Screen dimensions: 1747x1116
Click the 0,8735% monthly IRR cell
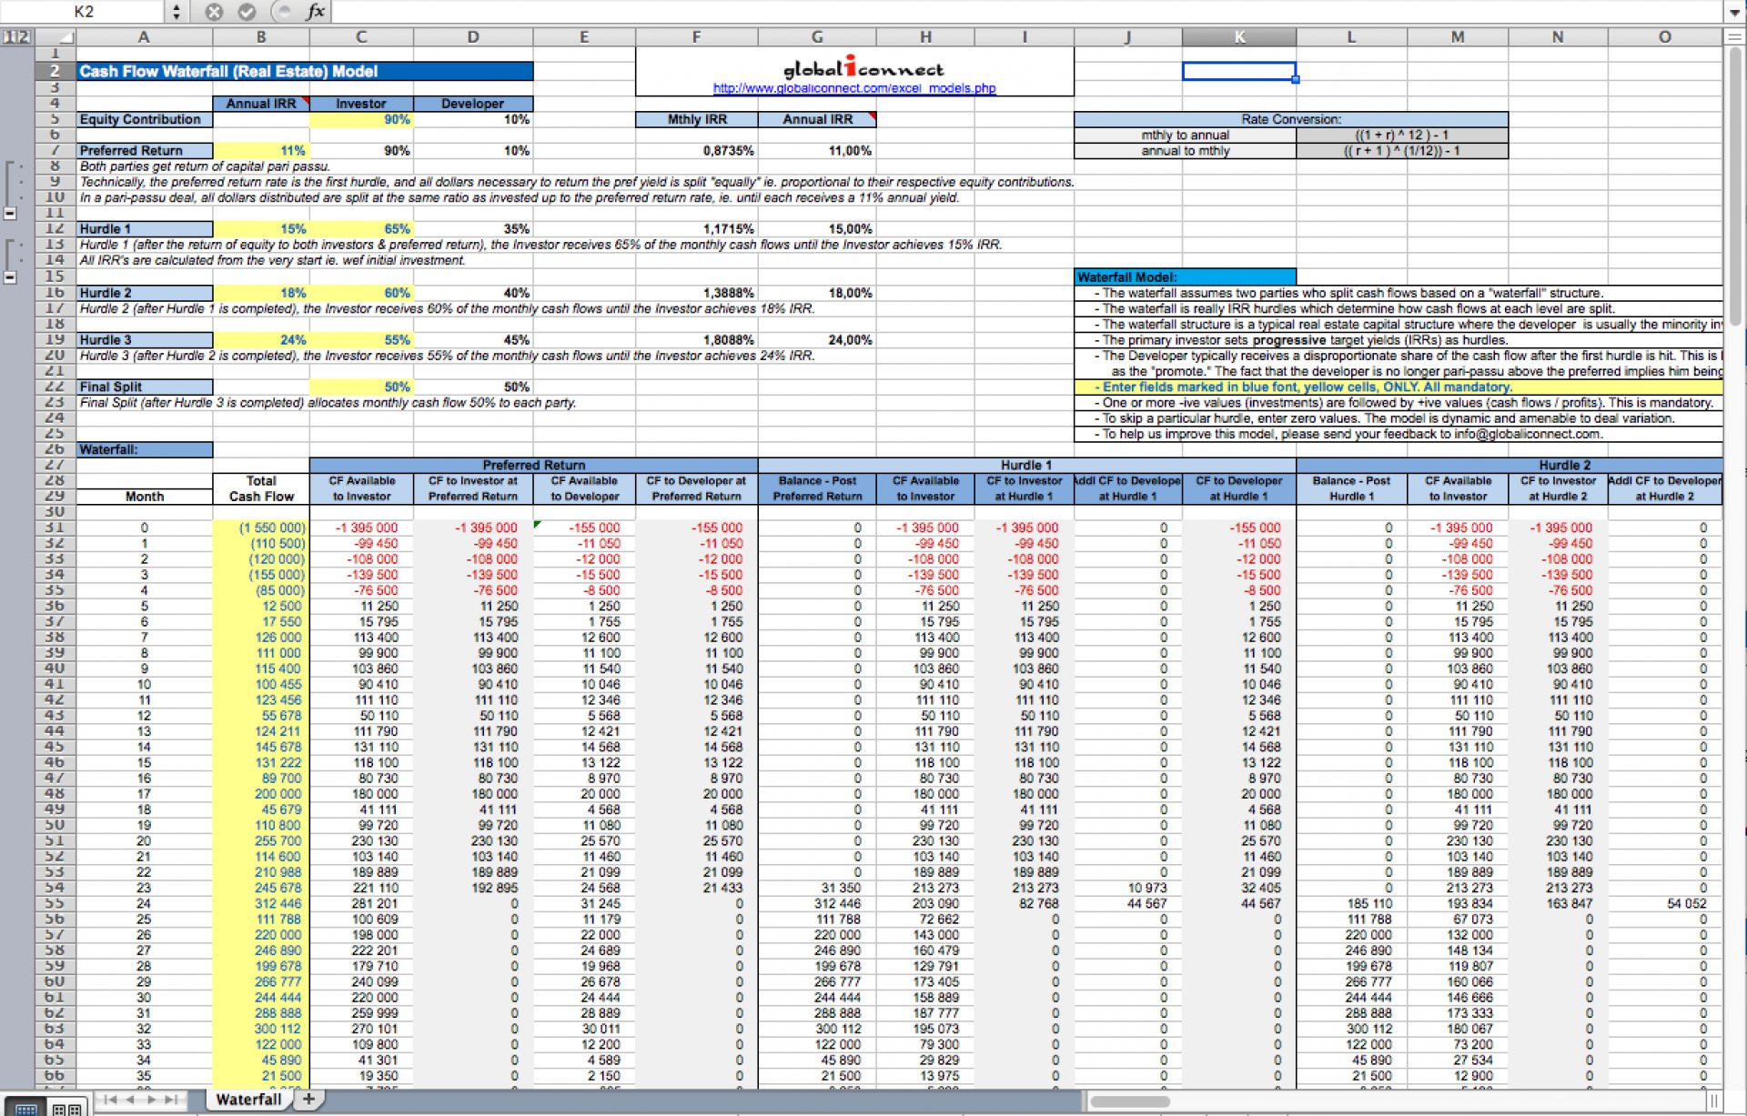pos(697,151)
